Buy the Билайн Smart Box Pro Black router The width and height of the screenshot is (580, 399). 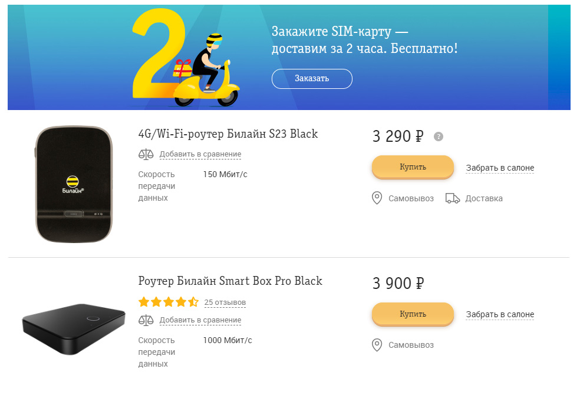[413, 314]
